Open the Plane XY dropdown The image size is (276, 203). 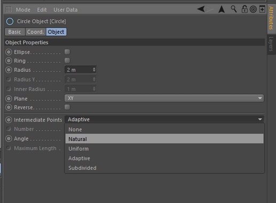[164, 98]
